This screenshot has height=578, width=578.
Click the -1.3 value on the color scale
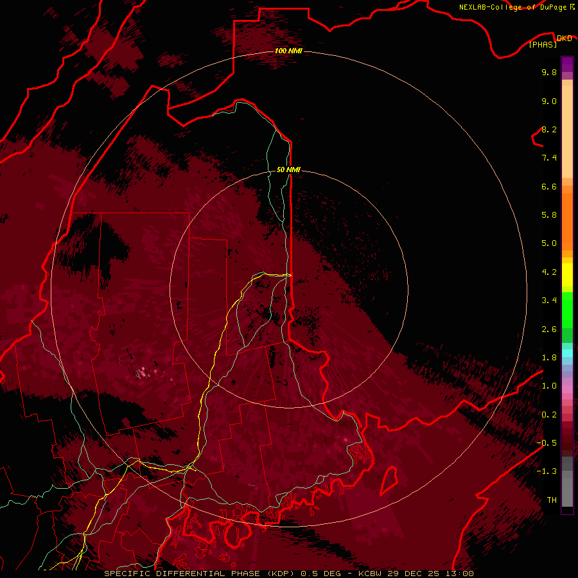pyautogui.click(x=547, y=471)
